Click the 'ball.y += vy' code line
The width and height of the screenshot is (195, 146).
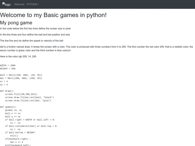click(x=13, y=116)
